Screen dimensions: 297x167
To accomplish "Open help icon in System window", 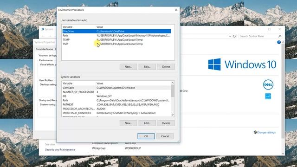I will click(279, 42).
